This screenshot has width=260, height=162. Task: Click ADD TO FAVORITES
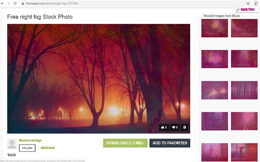tap(170, 143)
